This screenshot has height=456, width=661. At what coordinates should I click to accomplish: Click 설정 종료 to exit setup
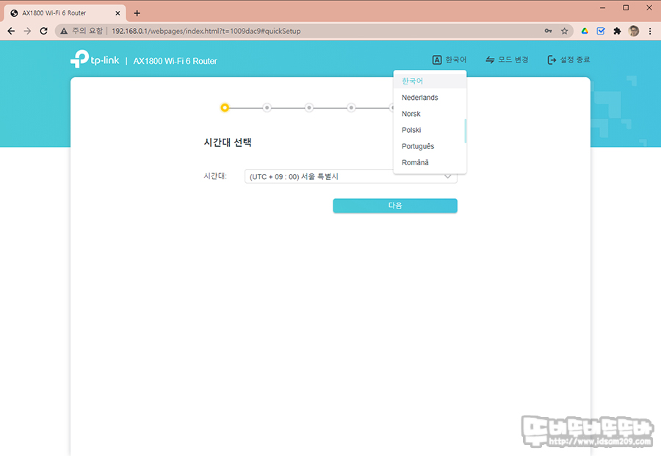coord(568,59)
